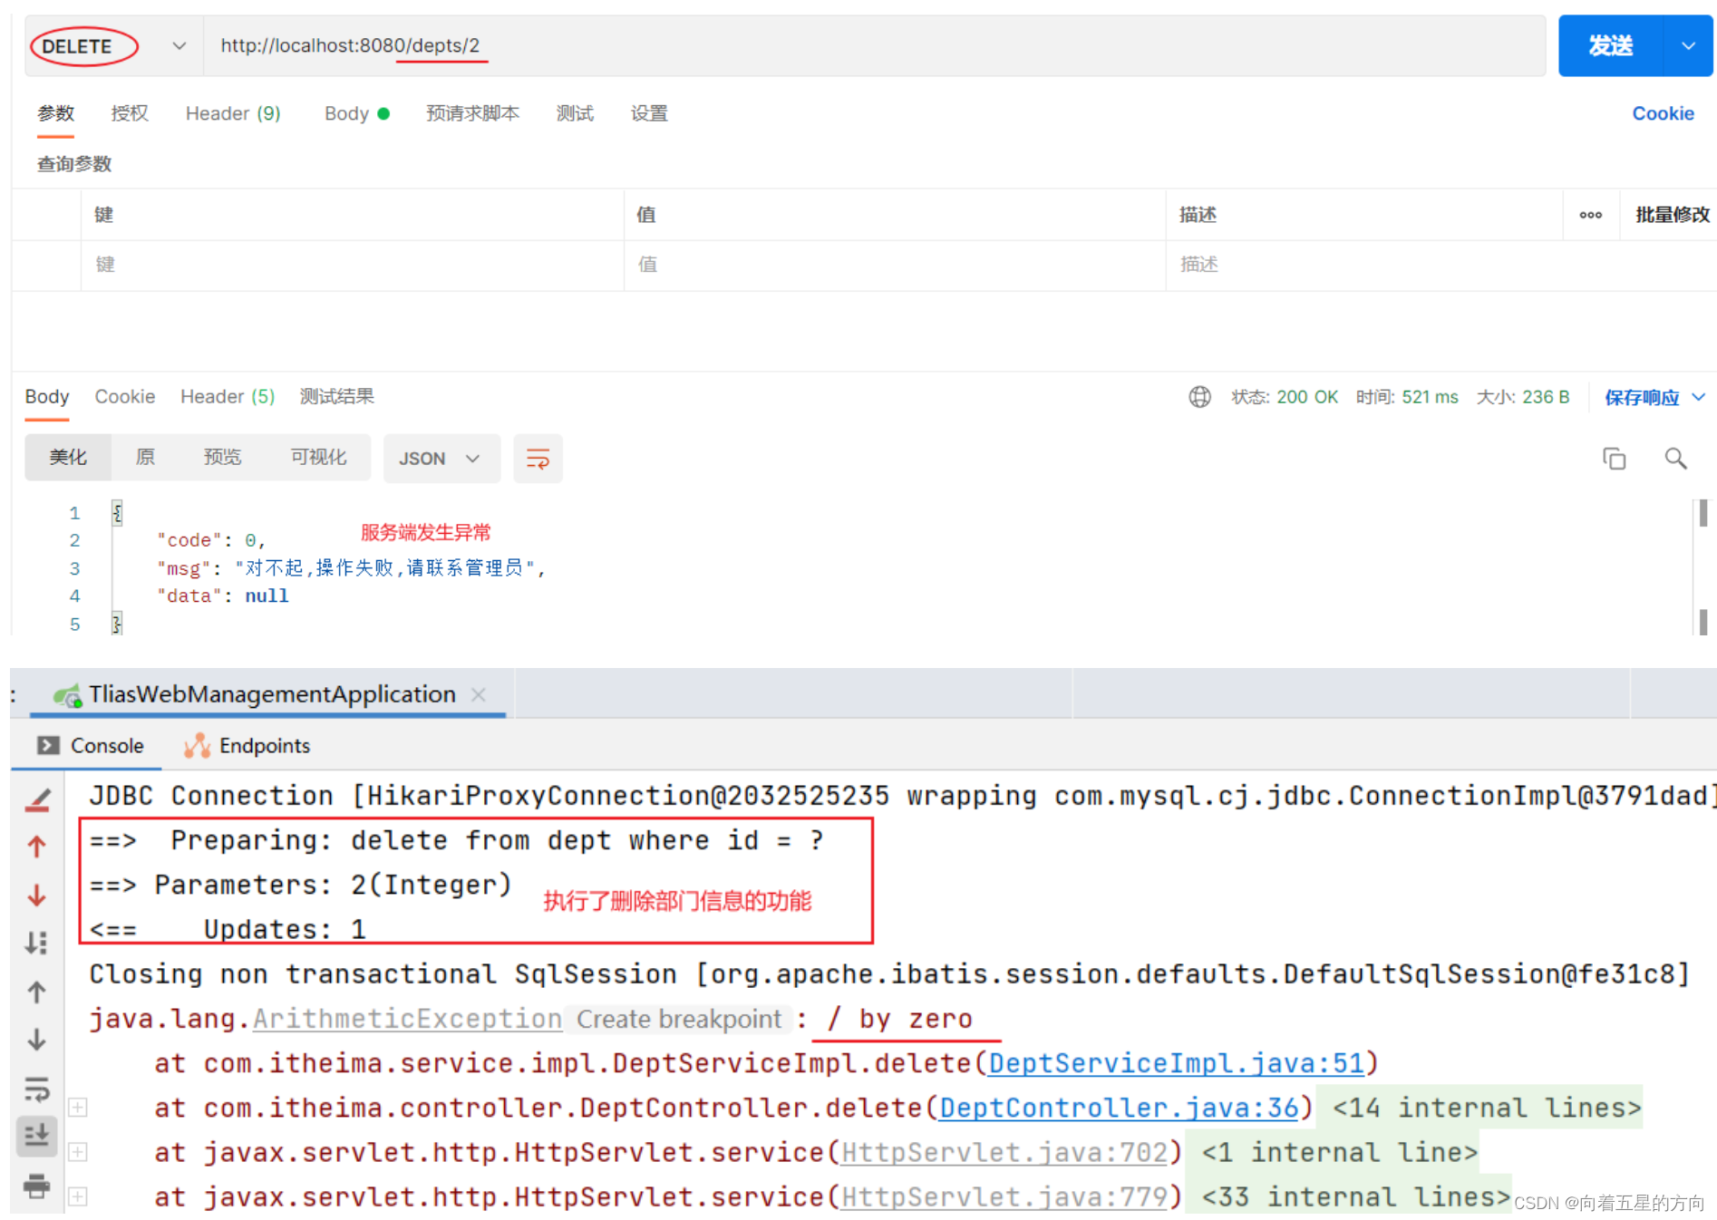
Task: Open search in the response body
Action: click(1674, 459)
